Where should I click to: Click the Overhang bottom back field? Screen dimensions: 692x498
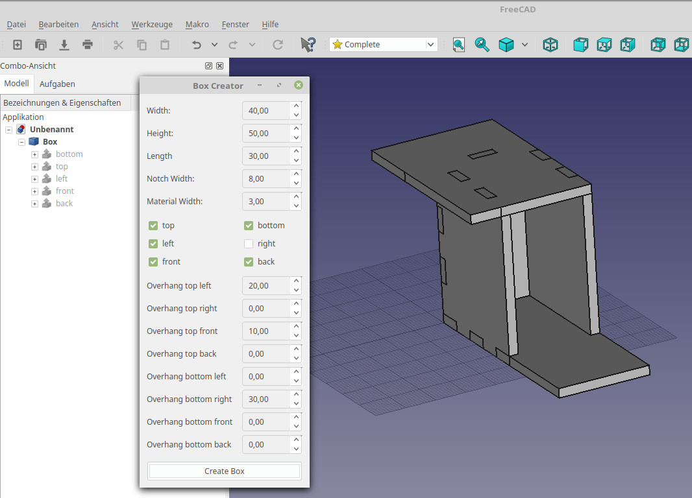coord(266,444)
